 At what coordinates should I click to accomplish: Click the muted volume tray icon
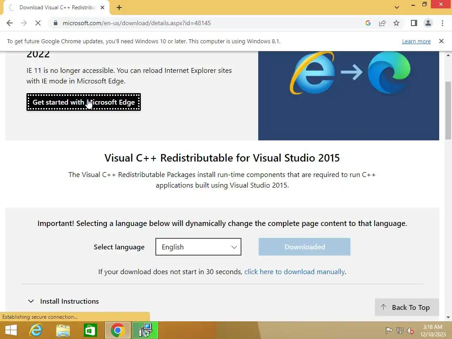pos(411,331)
